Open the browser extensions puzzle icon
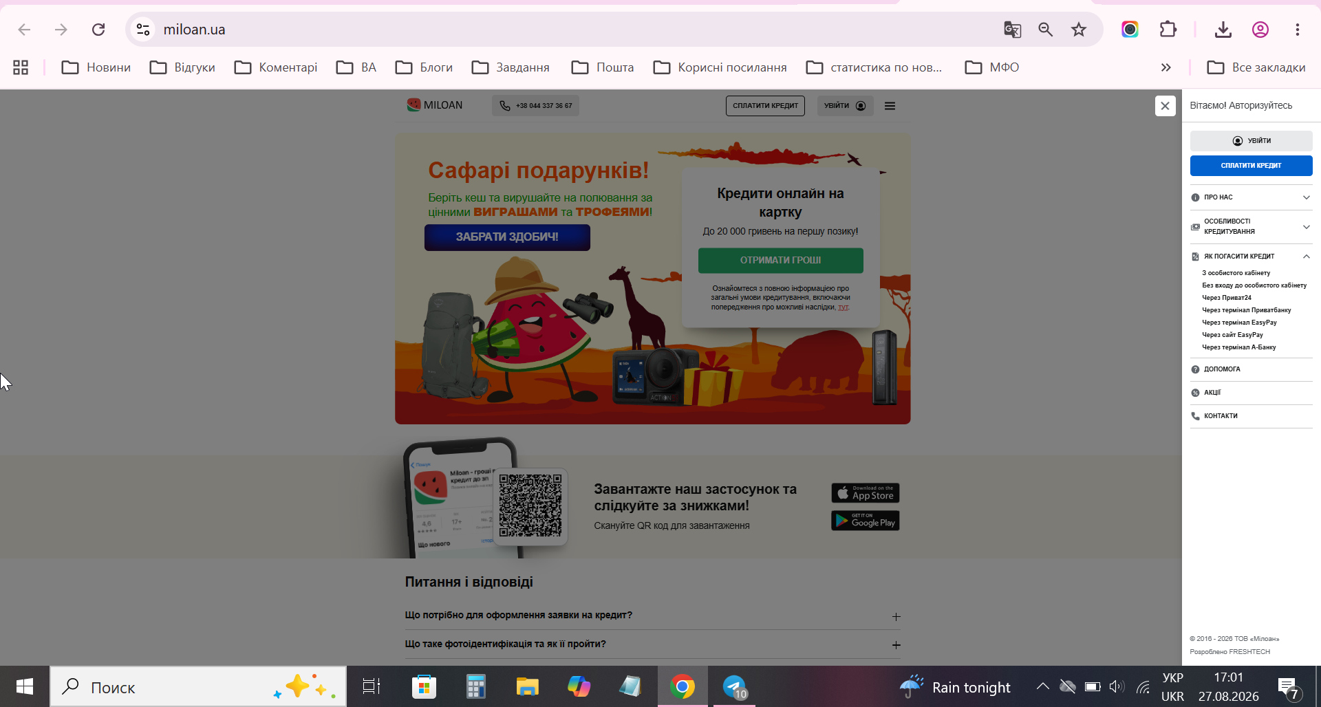 pos(1168,30)
